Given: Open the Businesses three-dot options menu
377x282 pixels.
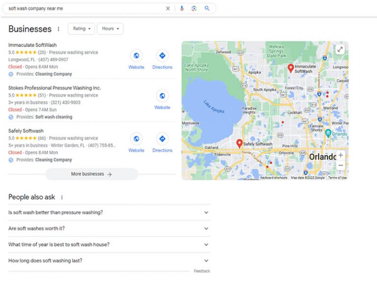Looking at the screenshot, I should (58, 29).
